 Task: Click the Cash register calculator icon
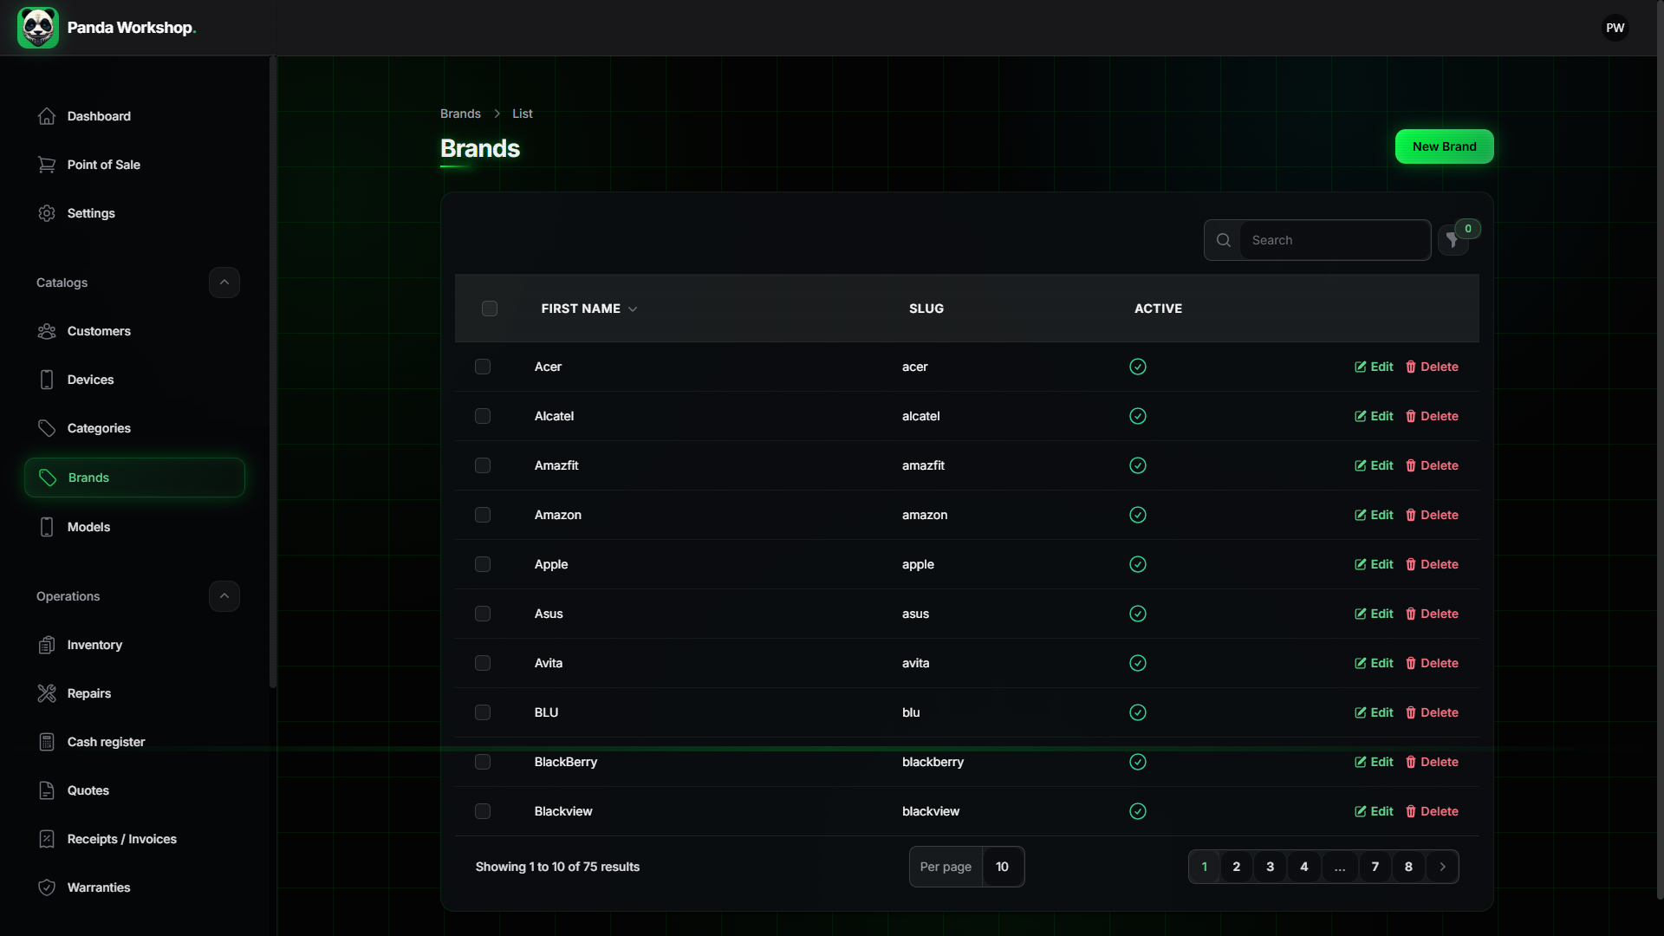[x=47, y=742]
